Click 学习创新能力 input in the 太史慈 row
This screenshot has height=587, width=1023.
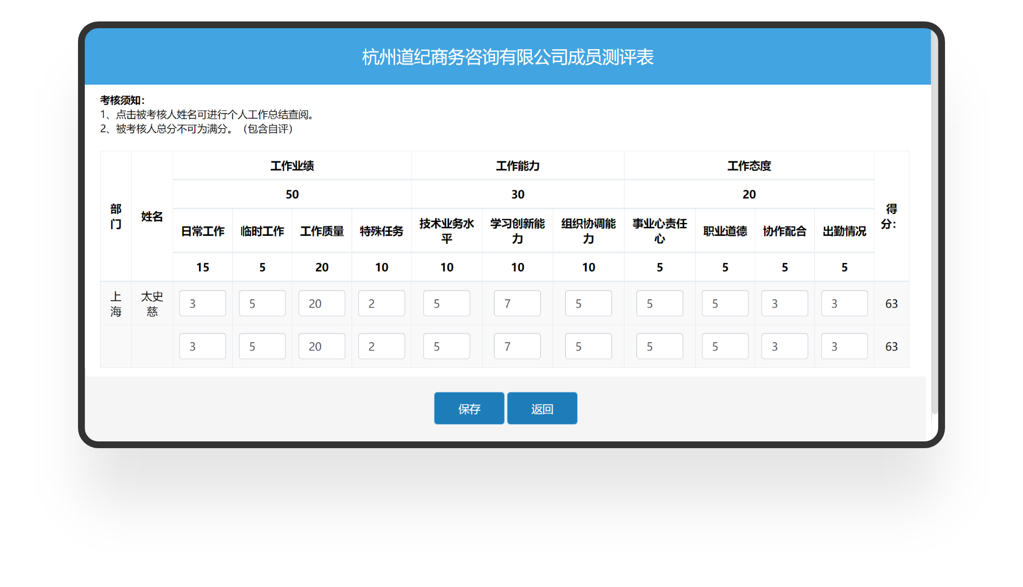517,304
